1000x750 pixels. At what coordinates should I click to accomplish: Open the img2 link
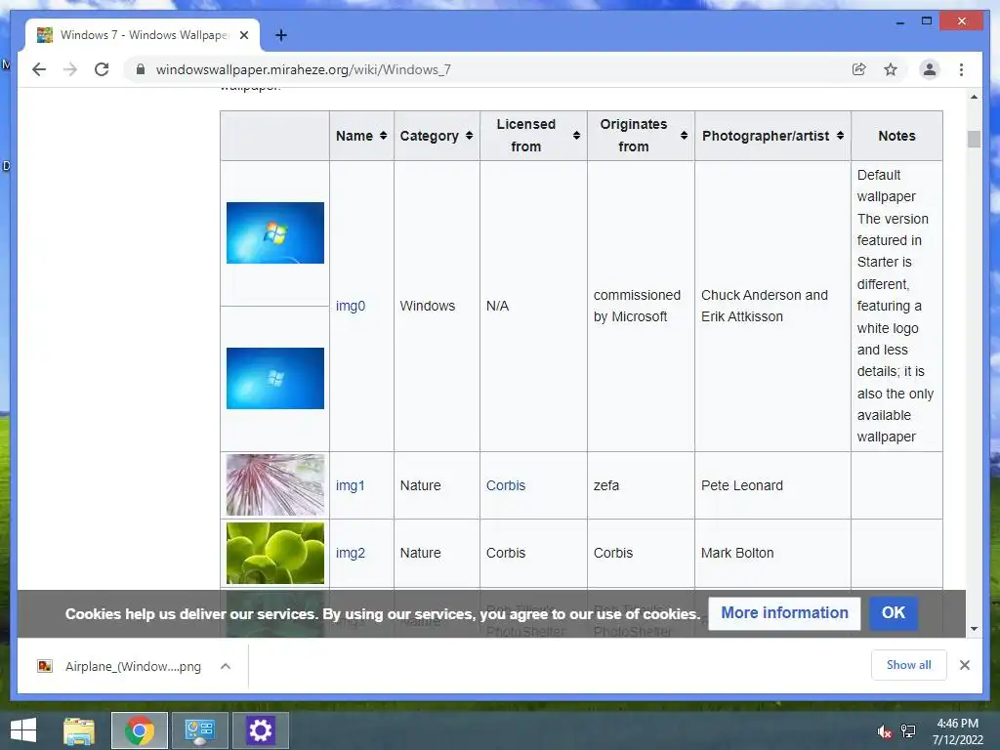tap(351, 553)
